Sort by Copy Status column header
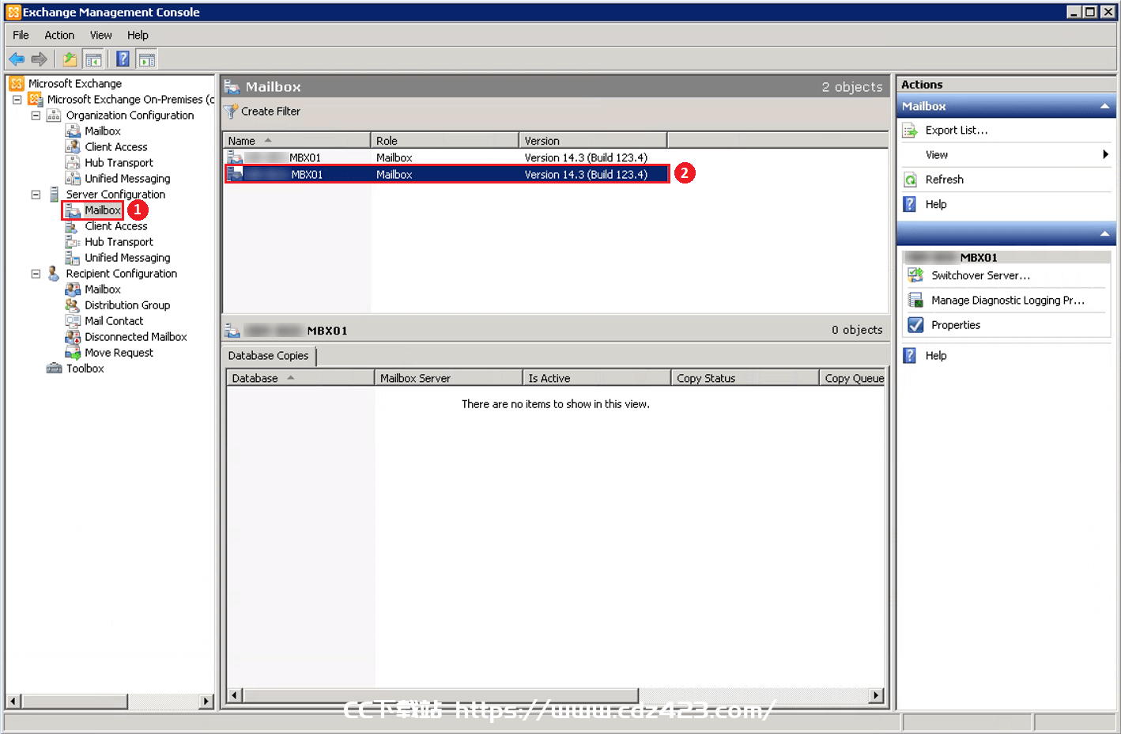The image size is (1121, 734). pyautogui.click(x=745, y=378)
